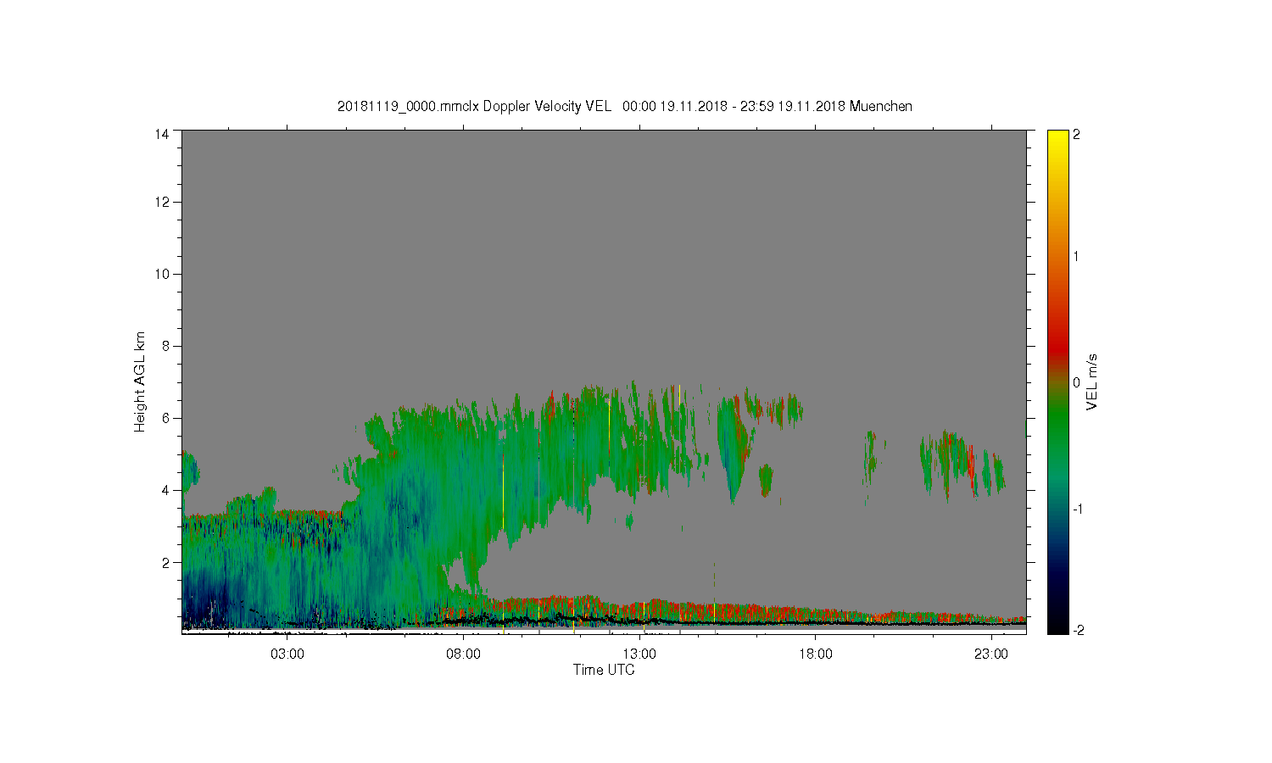
Task: Click the 18:00 time tick label
Action: pyautogui.click(x=816, y=654)
